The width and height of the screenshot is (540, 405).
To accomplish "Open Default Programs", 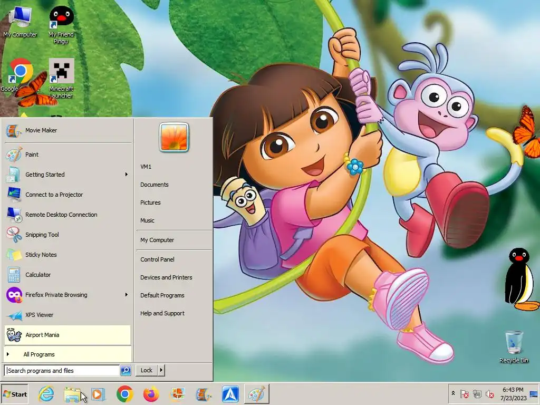I will pyautogui.click(x=162, y=295).
